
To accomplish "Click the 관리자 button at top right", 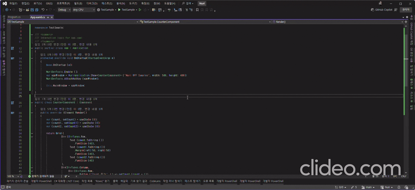I will pyautogui.click(x=406, y=10).
